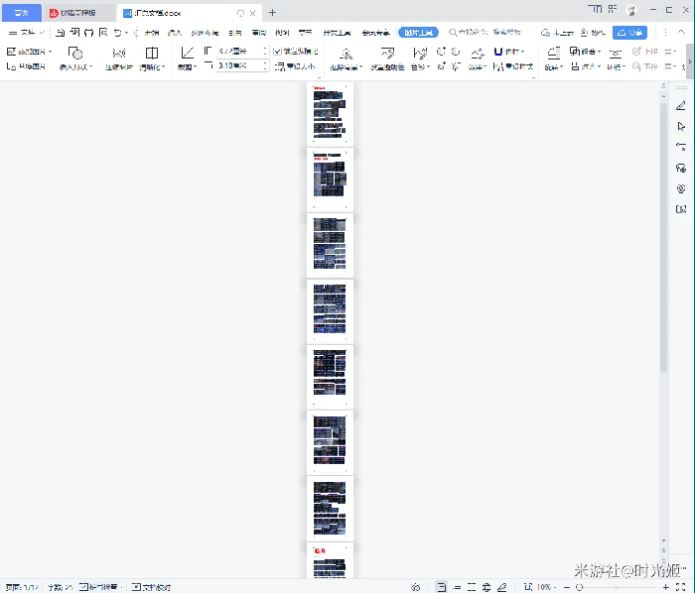695x593 pixels.
Task: Click the undo arrow icon
Action: click(x=118, y=32)
